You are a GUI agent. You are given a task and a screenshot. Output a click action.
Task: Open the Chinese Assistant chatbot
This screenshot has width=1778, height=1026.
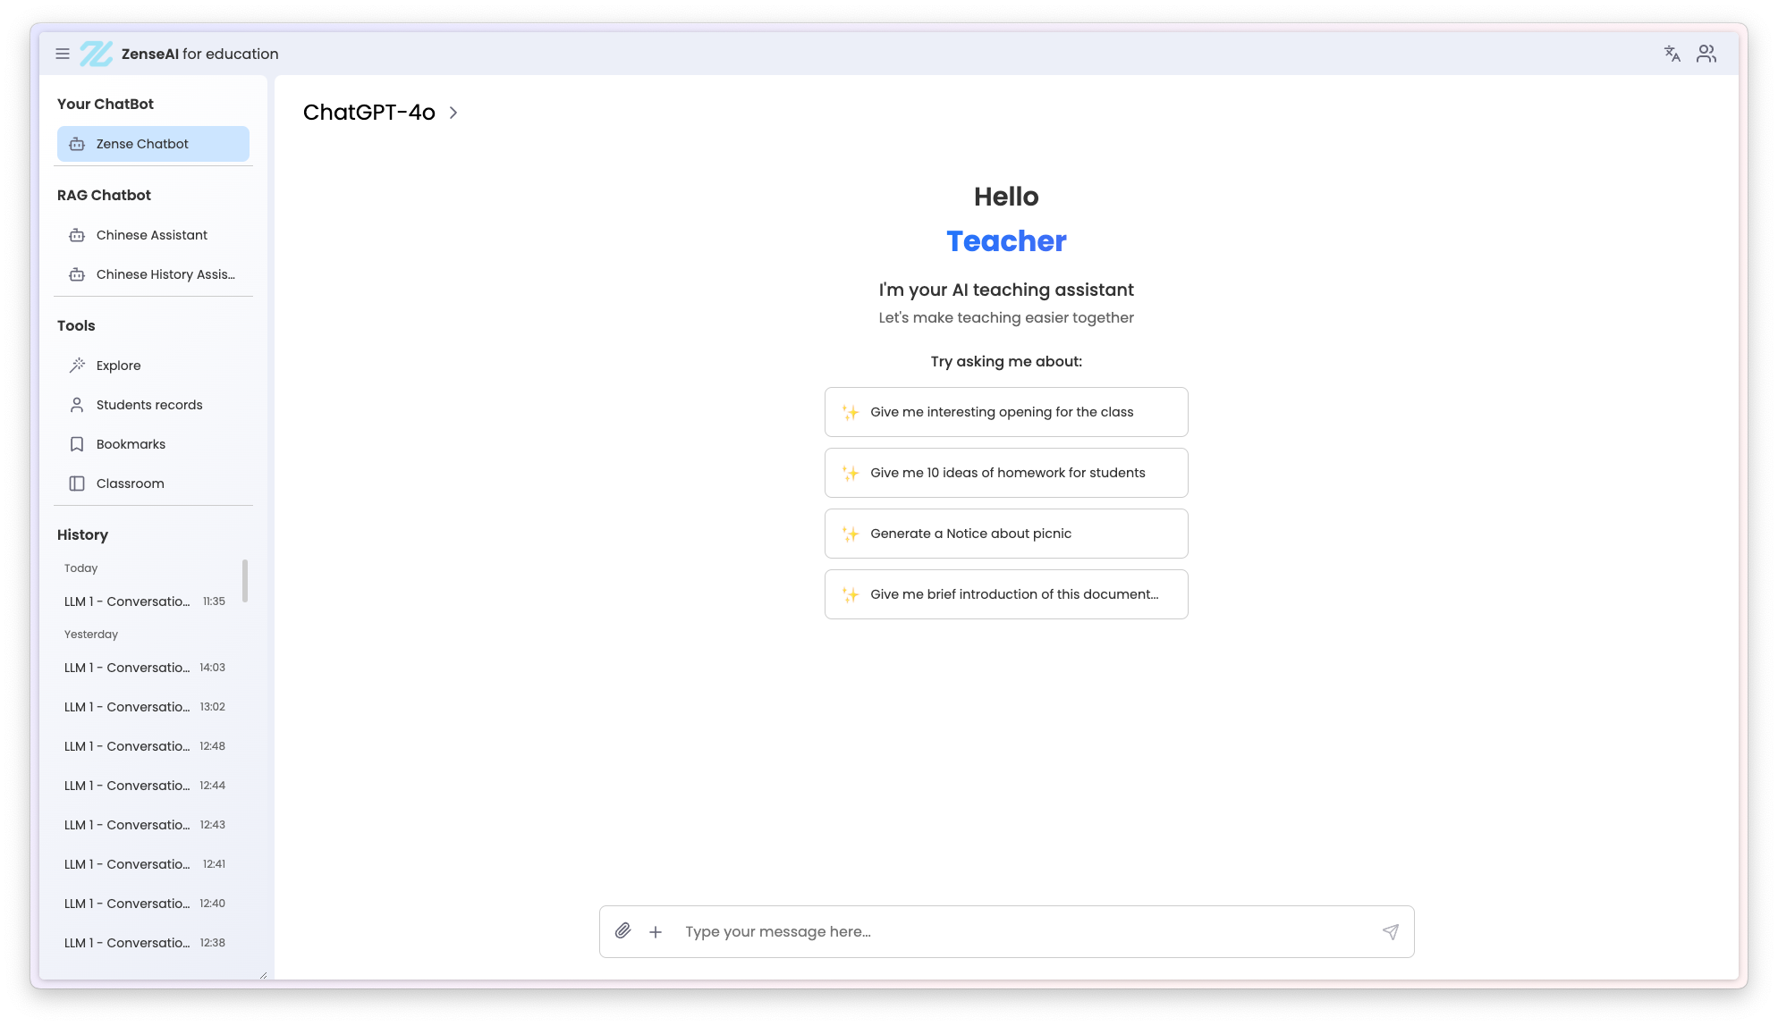coord(151,235)
